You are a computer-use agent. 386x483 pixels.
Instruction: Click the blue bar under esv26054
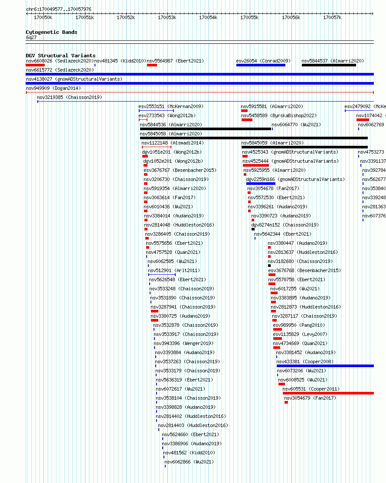[x=261, y=65]
